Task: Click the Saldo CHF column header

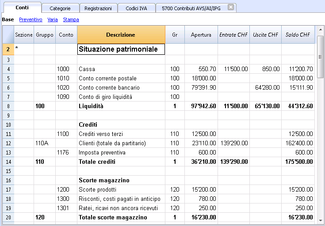Action: [x=298, y=34]
